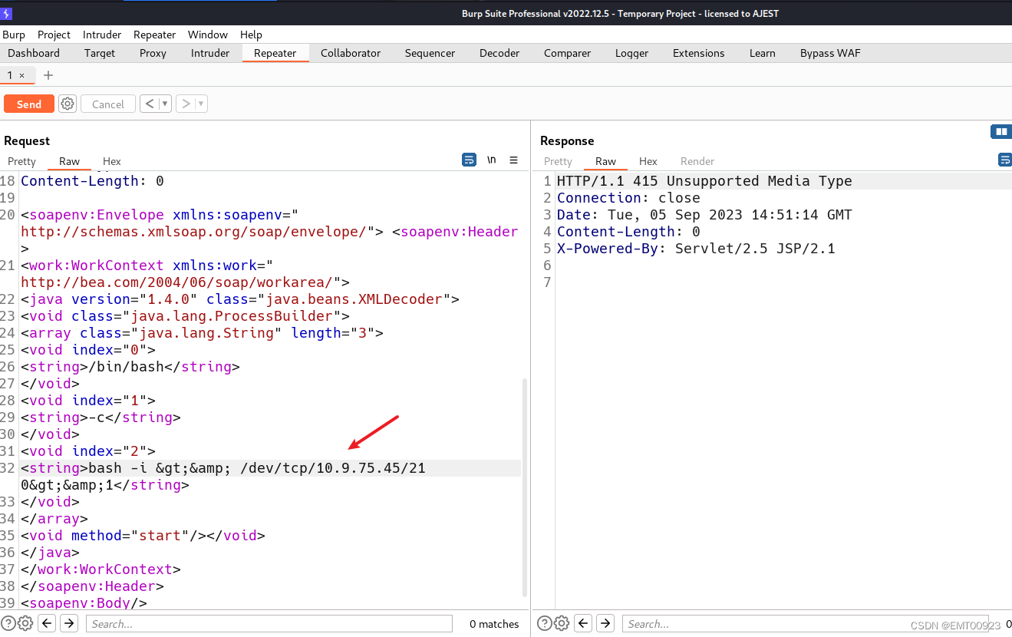Screen dimensions: 1012x637
Task: Jump to next match in Request search
Action: [69, 623]
